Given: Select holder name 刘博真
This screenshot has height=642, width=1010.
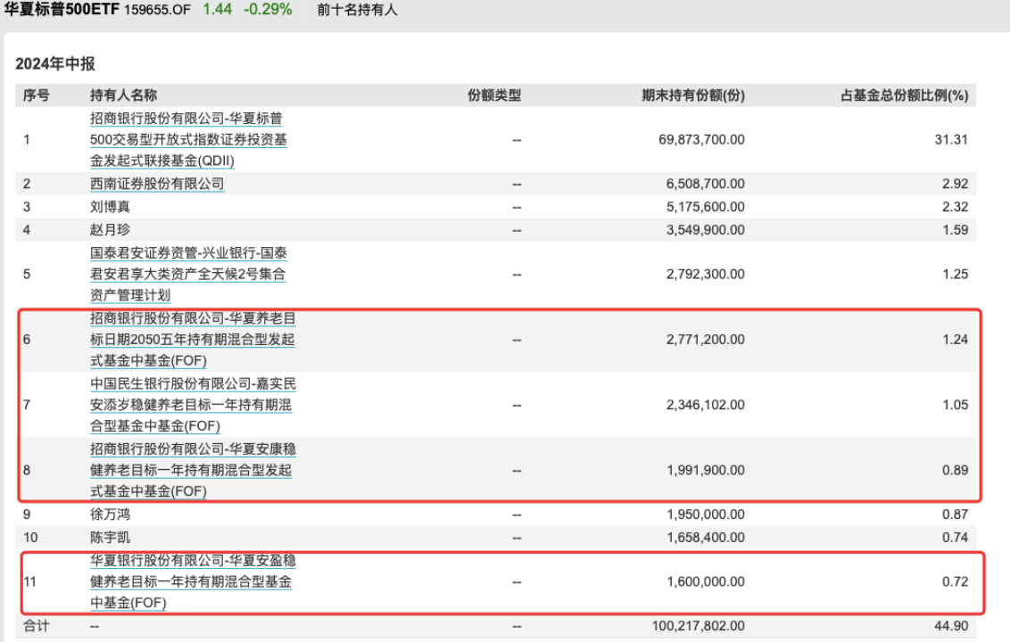Looking at the screenshot, I should coord(111,207).
